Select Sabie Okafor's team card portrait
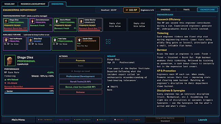The width and height of the screenshot is (221, 124). coord(81,21)
